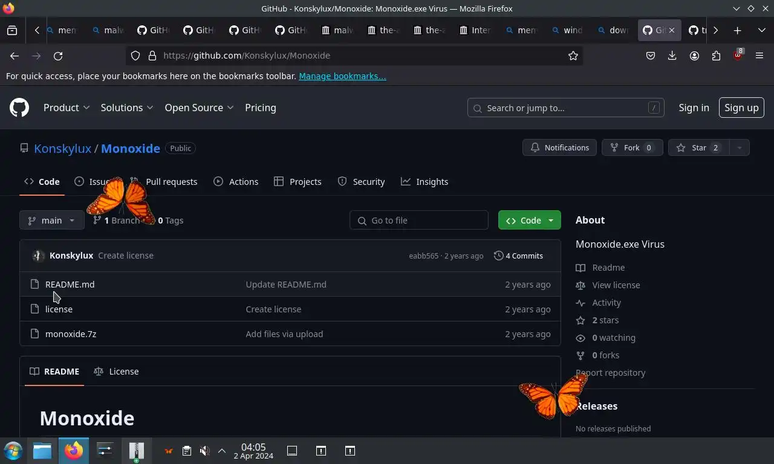Viewport: 774px width, 464px height.
Task: Open the Insights tab
Action: (424, 182)
